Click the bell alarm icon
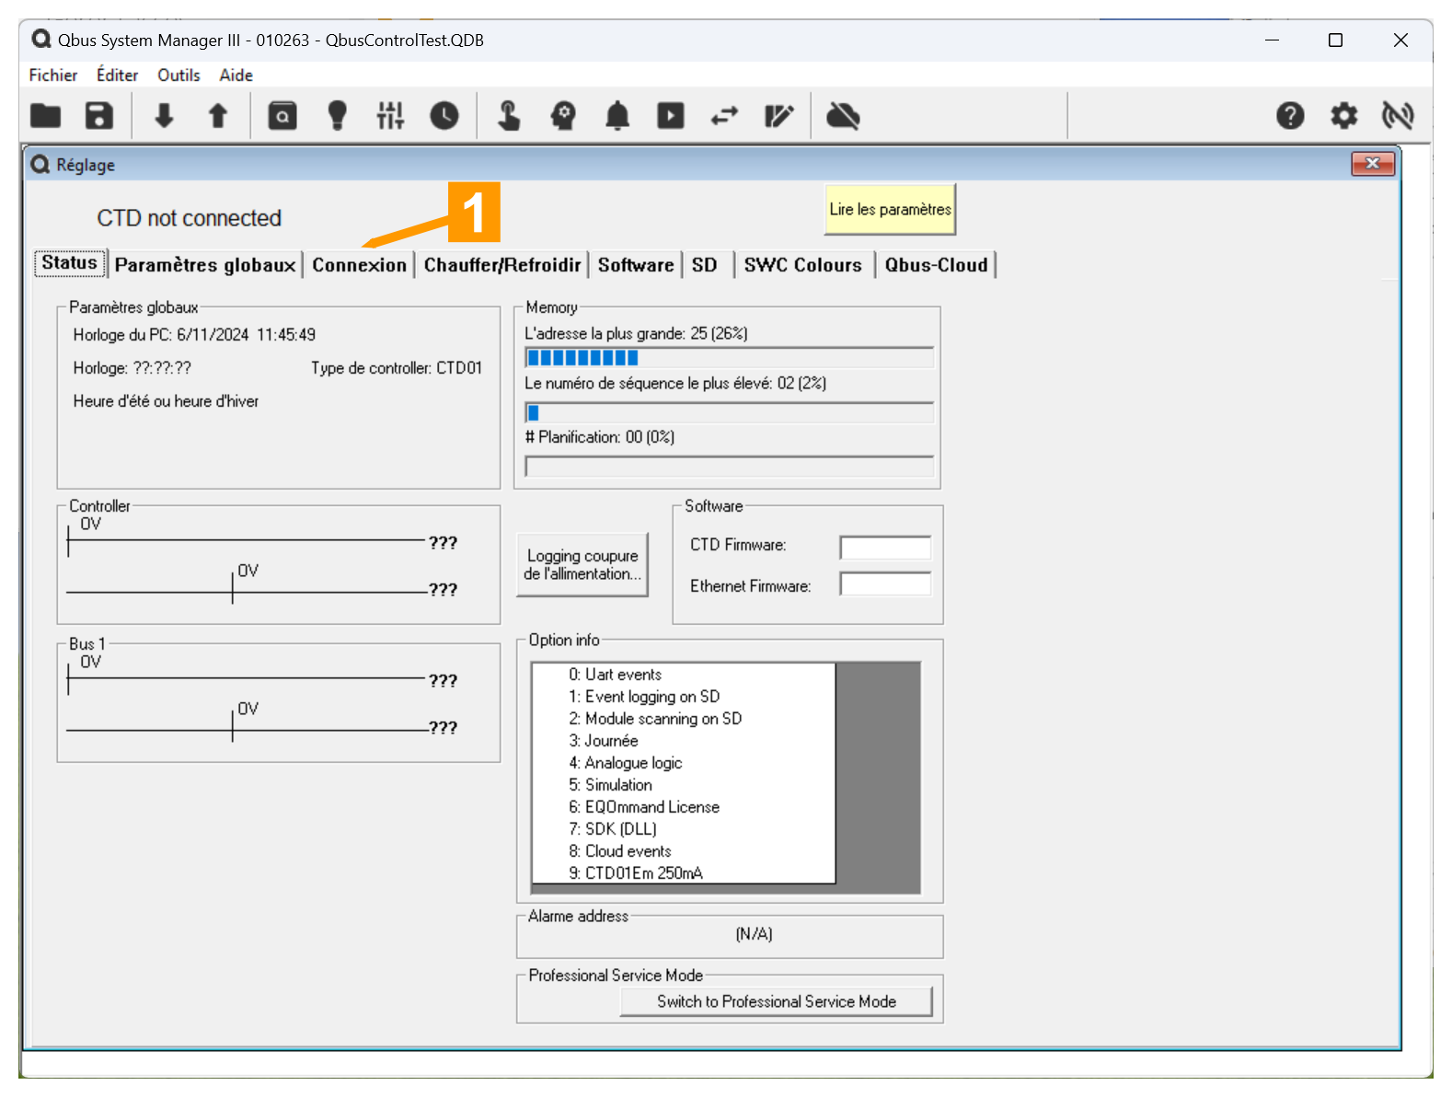The image size is (1452, 1097). 617,116
